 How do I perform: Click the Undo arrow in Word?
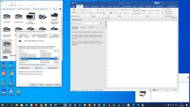tap(76, 3)
